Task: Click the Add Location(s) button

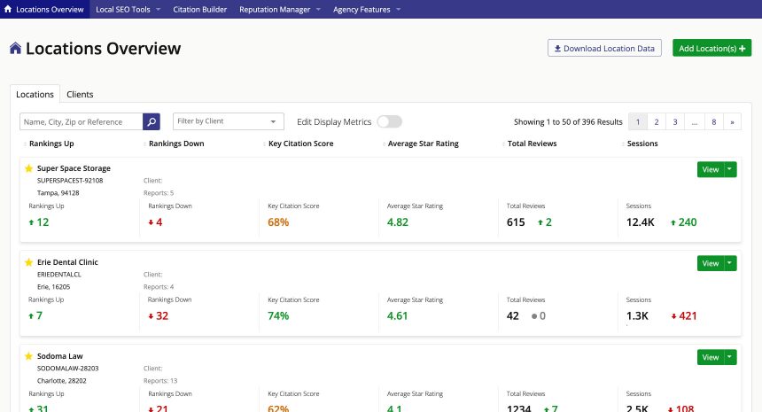Action: [711, 49]
